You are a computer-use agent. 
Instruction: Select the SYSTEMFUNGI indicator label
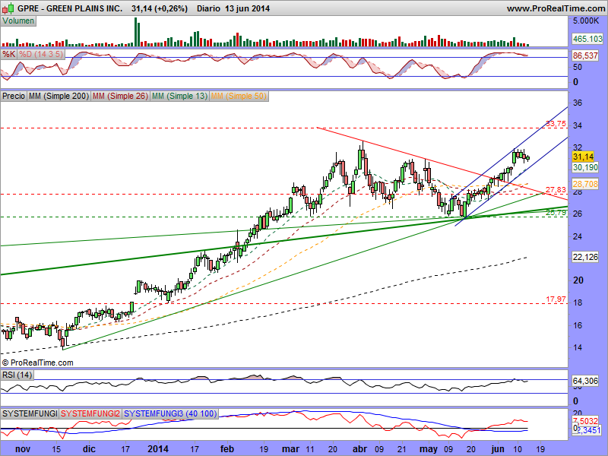30,413
